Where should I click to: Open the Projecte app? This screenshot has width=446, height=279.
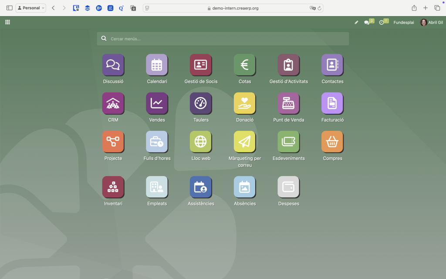pos(113,142)
